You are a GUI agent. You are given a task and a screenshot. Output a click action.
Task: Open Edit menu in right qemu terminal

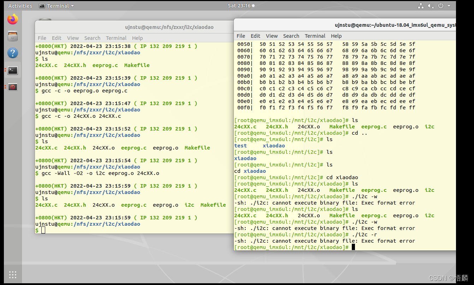coord(255,36)
